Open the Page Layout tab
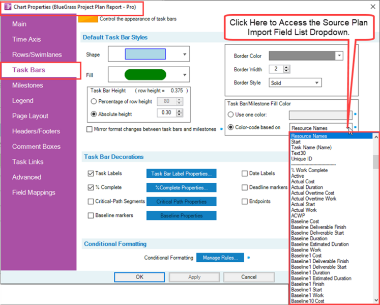 coord(31,116)
